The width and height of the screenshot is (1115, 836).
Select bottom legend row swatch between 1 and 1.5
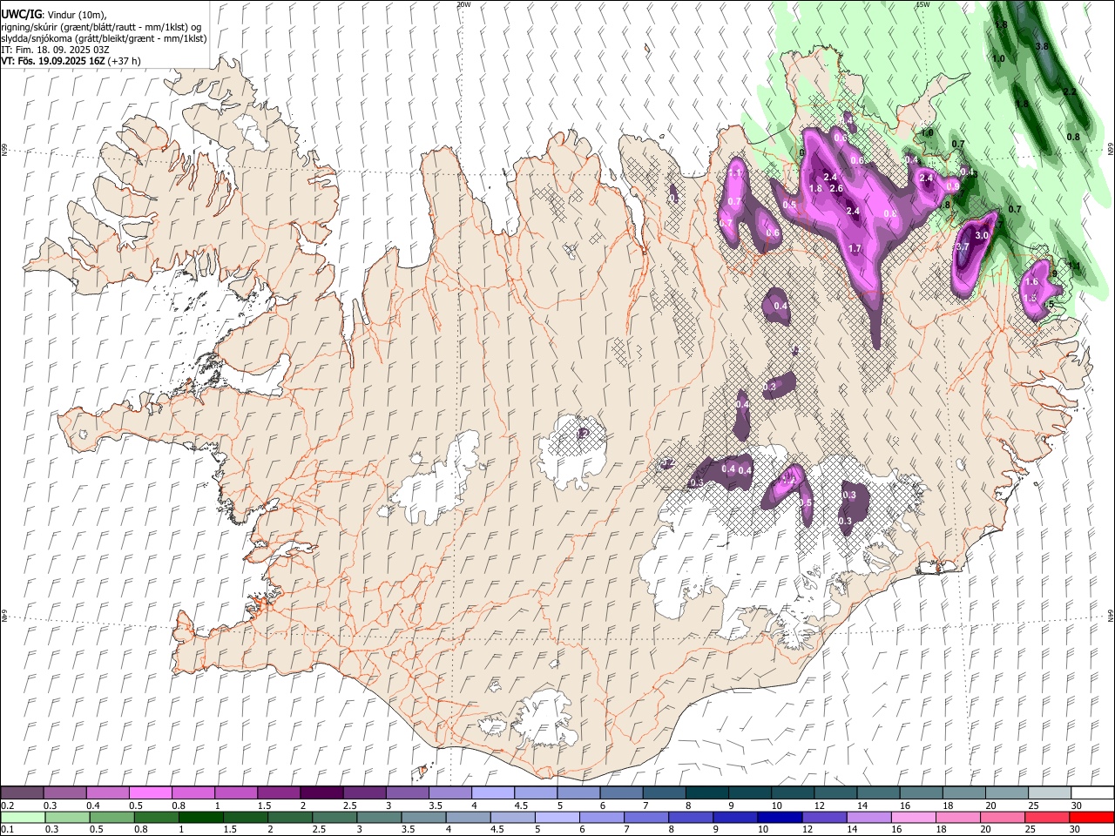coord(203,817)
